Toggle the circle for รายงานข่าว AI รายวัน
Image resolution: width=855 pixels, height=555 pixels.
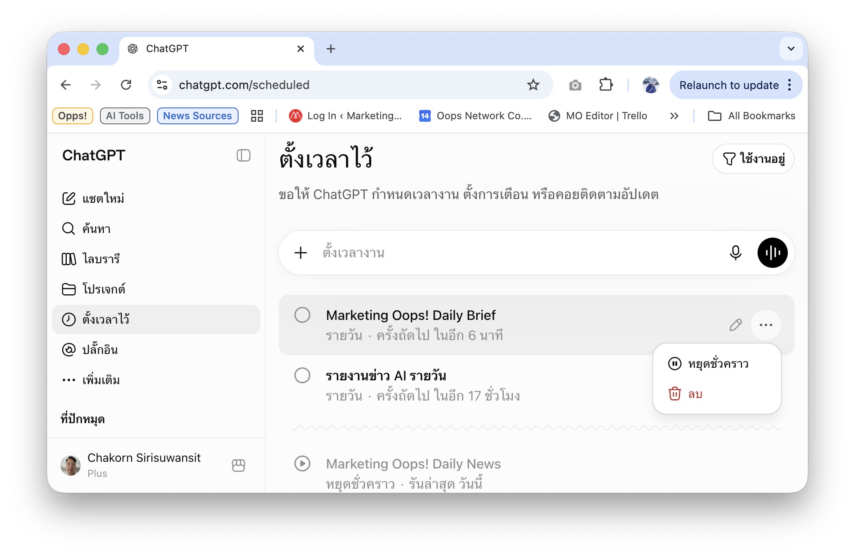pyautogui.click(x=302, y=375)
